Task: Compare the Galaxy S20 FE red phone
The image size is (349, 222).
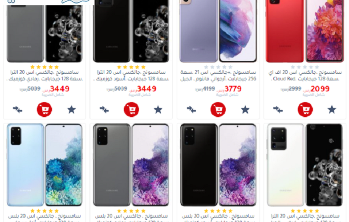Action: click(278, 109)
